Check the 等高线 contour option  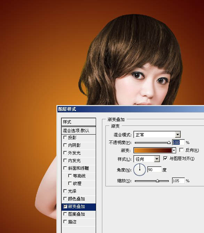click(70, 176)
